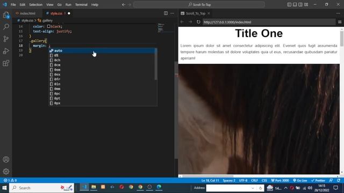The height and width of the screenshot is (193, 344).
Task: Select the auto suggestion
Action: [x=102, y=50]
